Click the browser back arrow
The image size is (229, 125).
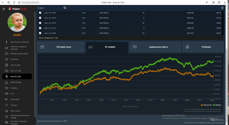[3, 2]
